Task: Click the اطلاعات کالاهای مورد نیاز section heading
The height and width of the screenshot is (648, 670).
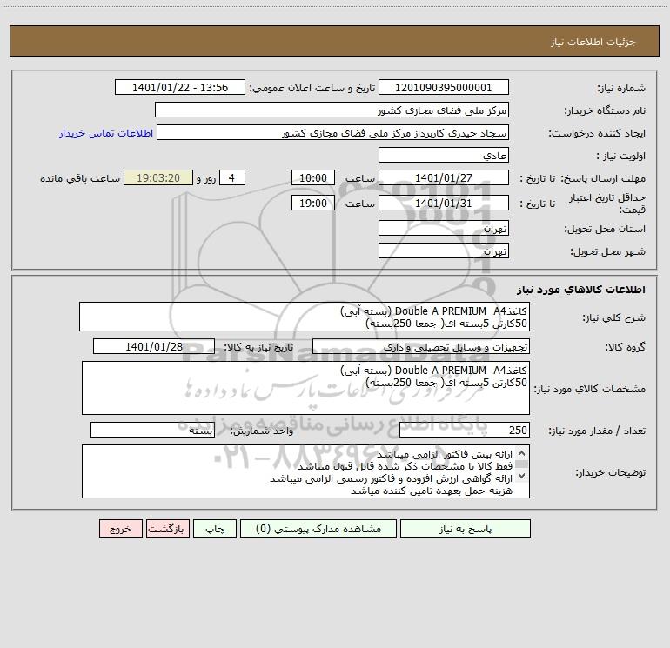Action: [x=581, y=290]
